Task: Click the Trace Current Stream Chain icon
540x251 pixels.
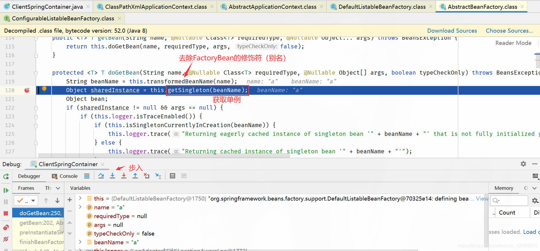Action: [x=184, y=176]
